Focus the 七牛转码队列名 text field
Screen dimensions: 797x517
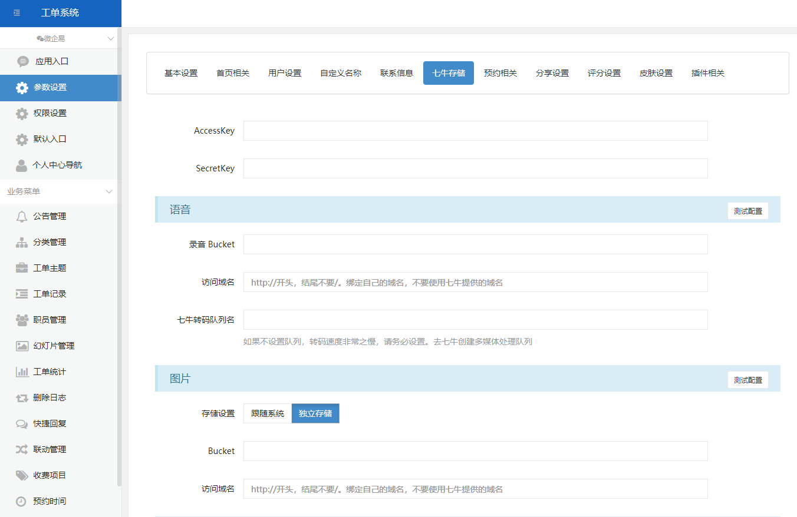475,320
